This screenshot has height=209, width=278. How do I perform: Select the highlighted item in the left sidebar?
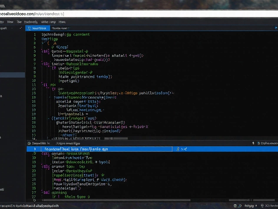pos(12,75)
